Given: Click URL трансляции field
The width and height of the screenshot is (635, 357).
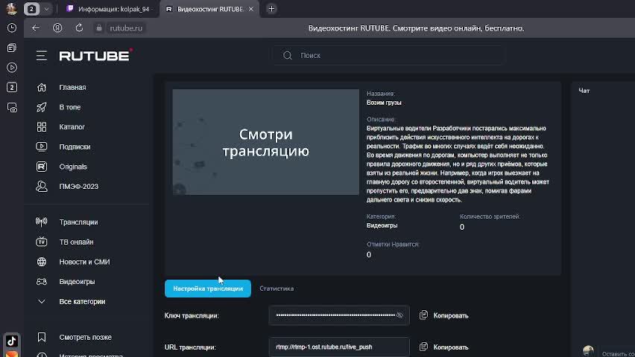Looking at the screenshot, I should click(x=339, y=347).
